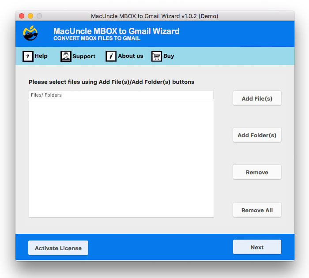Minimize the window with the yellow button
Image resolution: width=309 pixels, height=278 pixels.
30,16
